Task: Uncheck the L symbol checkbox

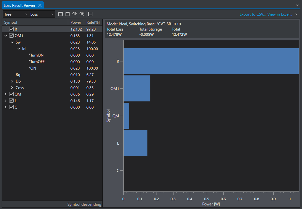Action: (11, 100)
